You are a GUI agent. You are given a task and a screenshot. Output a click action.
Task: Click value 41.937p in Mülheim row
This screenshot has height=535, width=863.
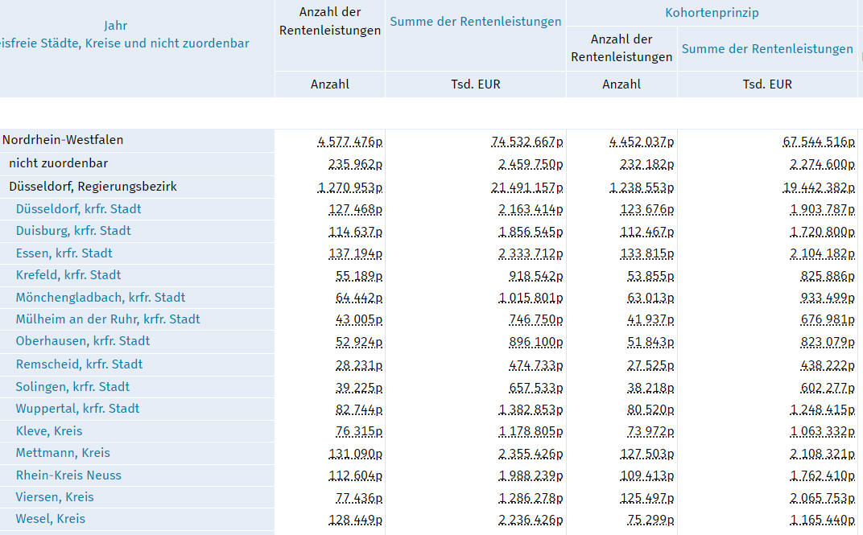point(650,320)
